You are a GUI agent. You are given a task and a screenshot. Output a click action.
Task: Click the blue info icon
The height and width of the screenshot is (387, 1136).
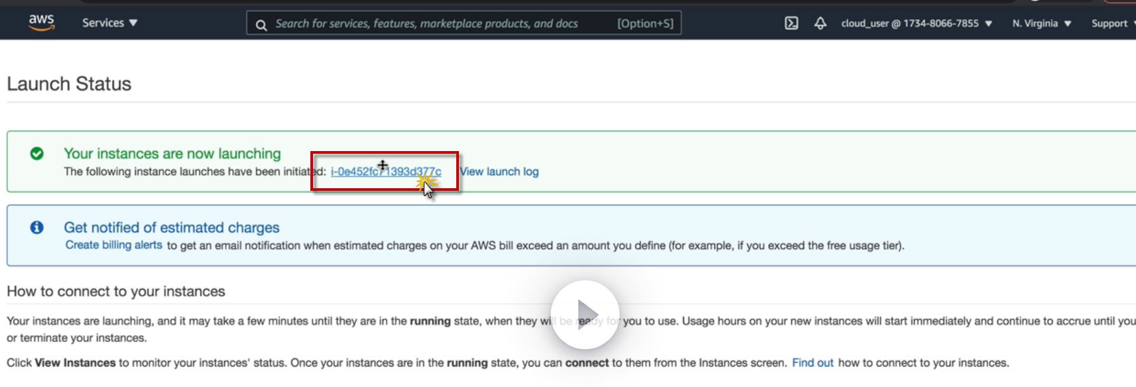(37, 227)
